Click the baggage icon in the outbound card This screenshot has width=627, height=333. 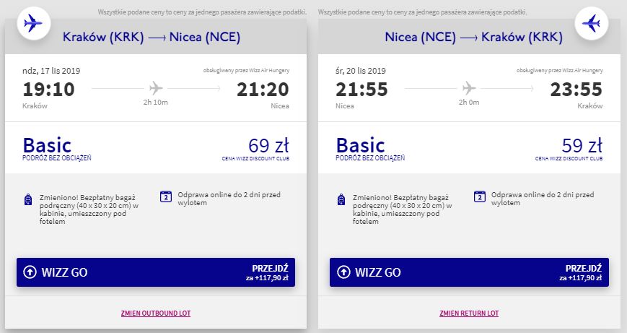click(28, 199)
